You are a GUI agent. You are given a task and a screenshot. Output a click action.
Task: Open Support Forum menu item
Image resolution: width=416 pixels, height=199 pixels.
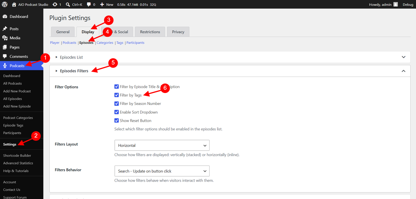point(15,197)
